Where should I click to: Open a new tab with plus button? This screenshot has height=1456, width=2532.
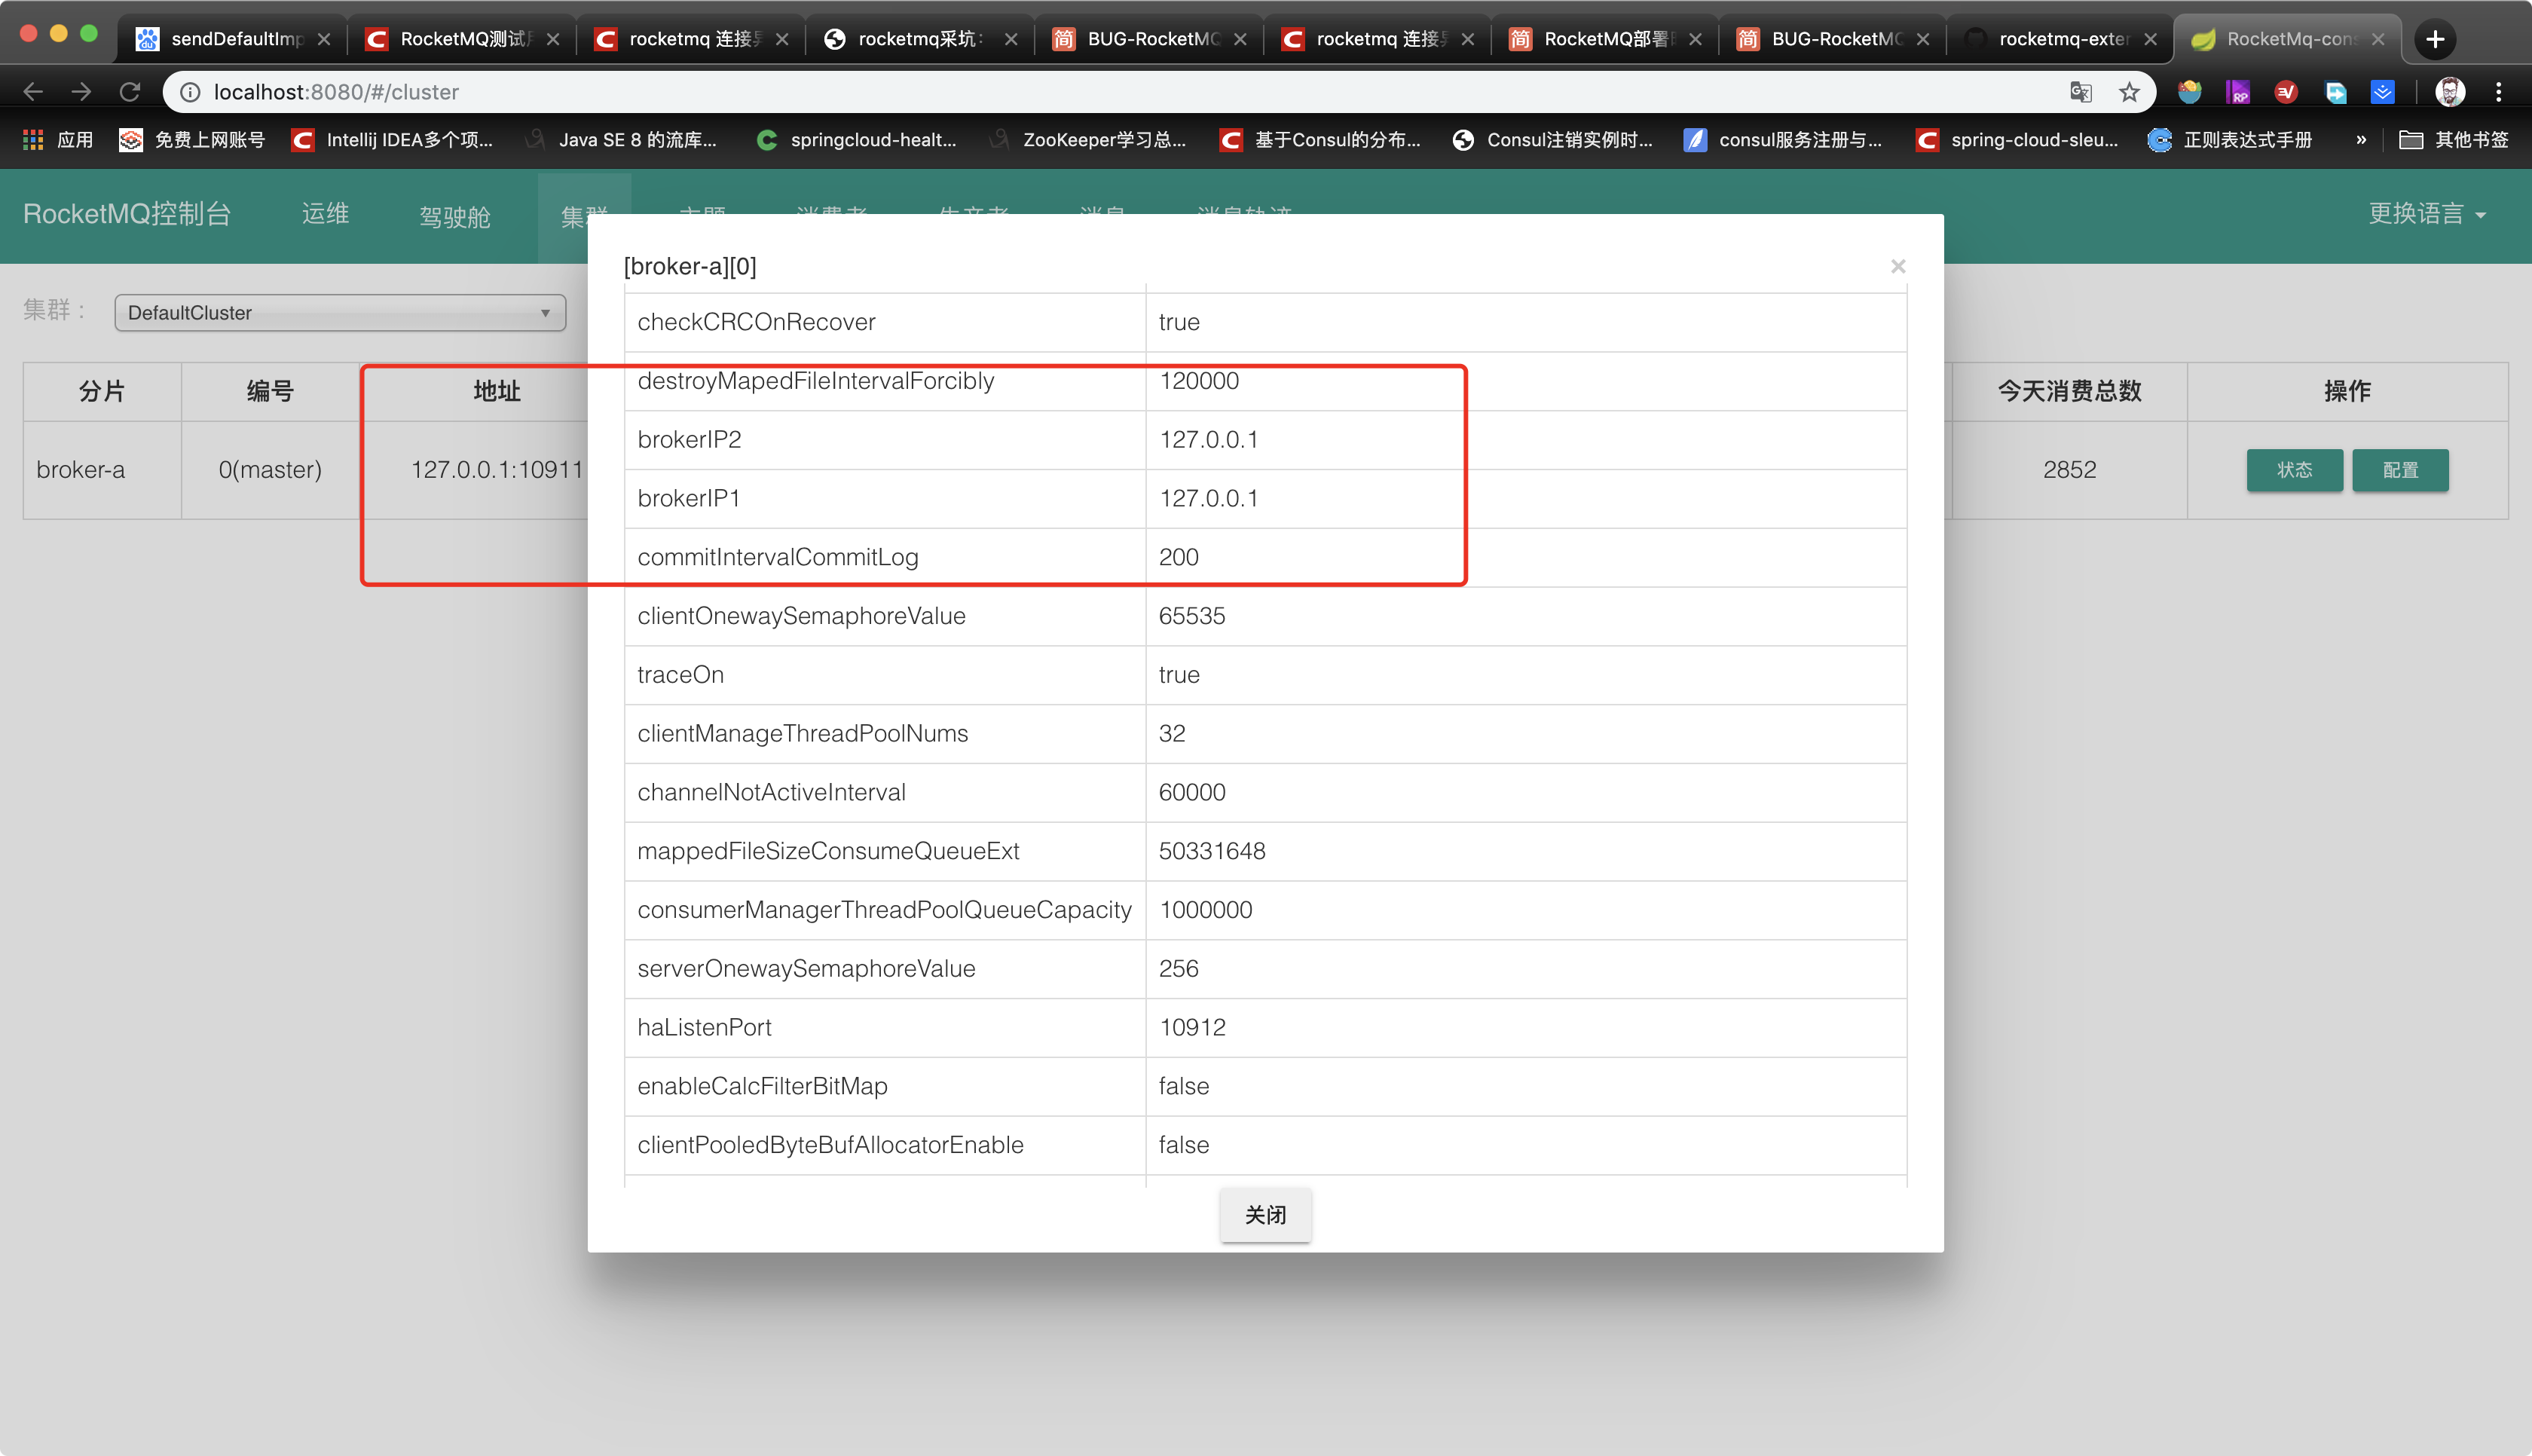[x=2435, y=39]
